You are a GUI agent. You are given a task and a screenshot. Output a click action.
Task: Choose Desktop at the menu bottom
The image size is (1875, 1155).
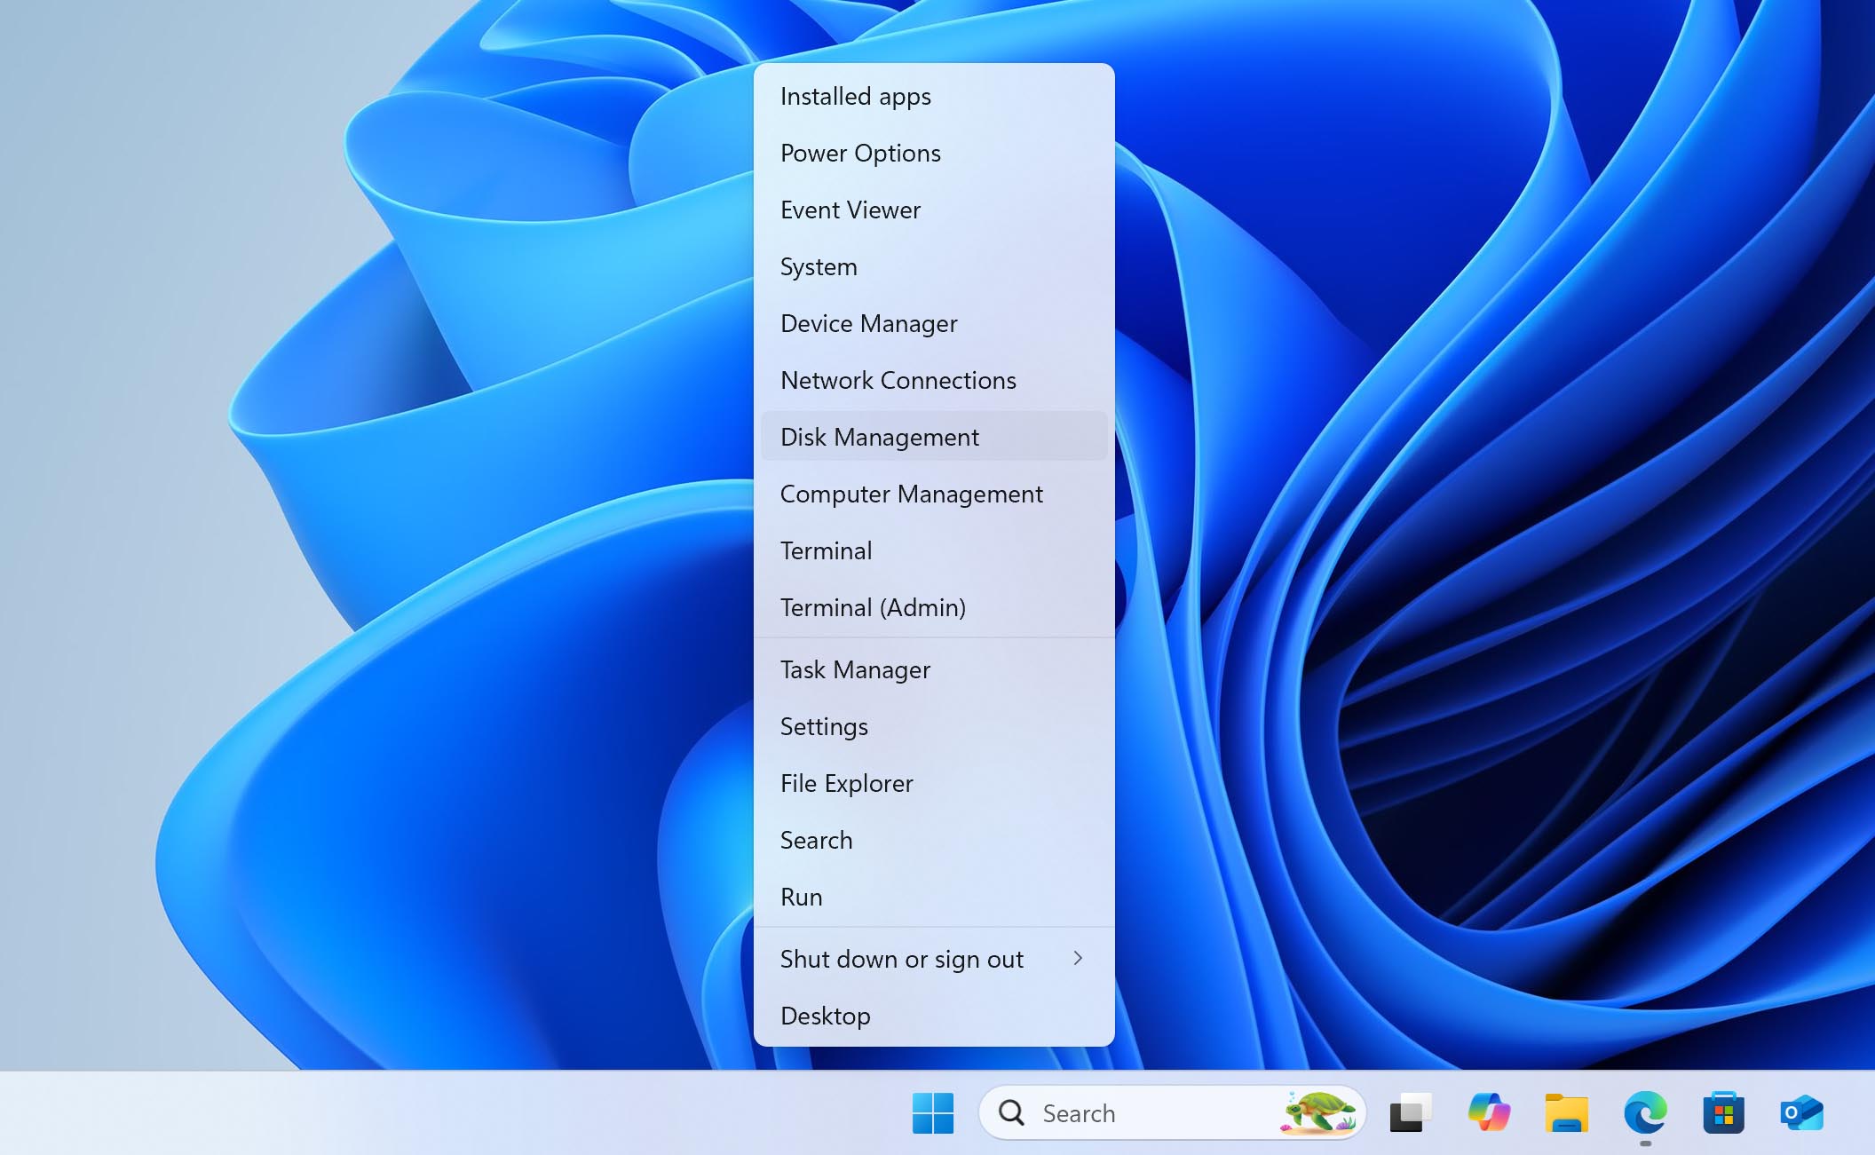(934, 1016)
